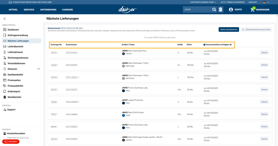This screenshot has width=278, height=146.
Task: Click Details for JN755 Hoody Lady size XXL
Action: (264, 90)
